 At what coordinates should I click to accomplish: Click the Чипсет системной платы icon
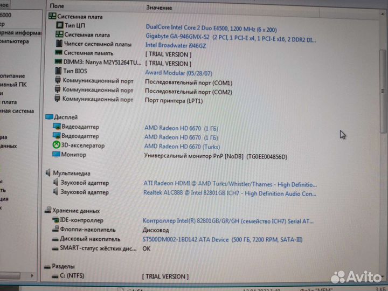(x=59, y=44)
